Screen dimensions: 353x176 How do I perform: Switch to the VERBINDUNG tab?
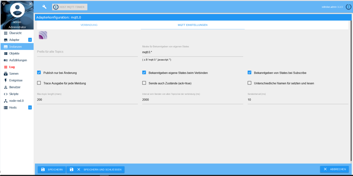pyautogui.click(x=89, y=25)
